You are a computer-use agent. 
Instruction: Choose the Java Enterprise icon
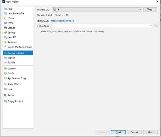pos(5,13)
